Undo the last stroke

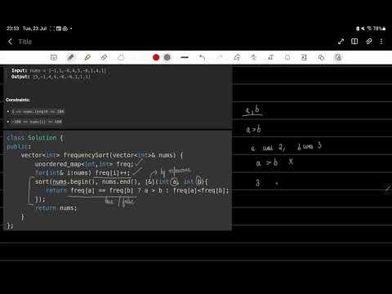(202, 57)
